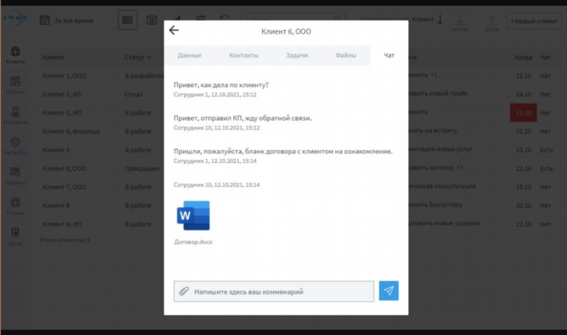Toggle sort direction down arrow
This screenshot has width=567, height=335.
coord(440,19)
